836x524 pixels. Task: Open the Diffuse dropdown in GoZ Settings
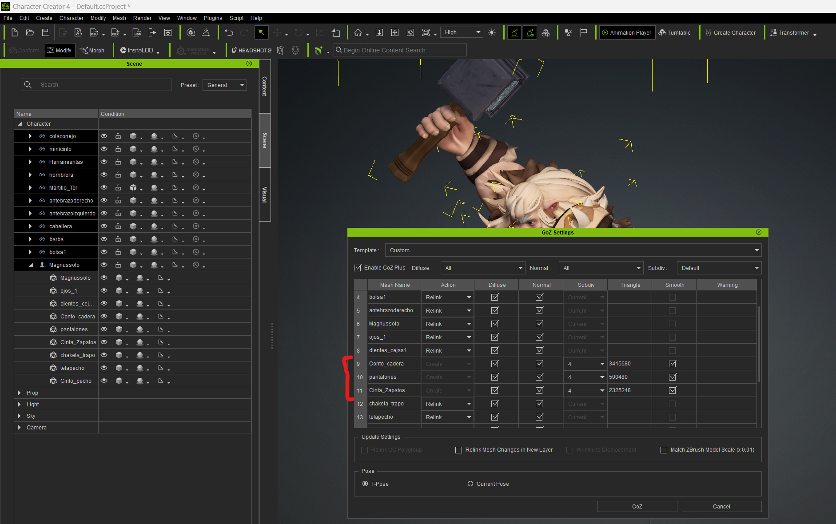(x=483, y=268)
